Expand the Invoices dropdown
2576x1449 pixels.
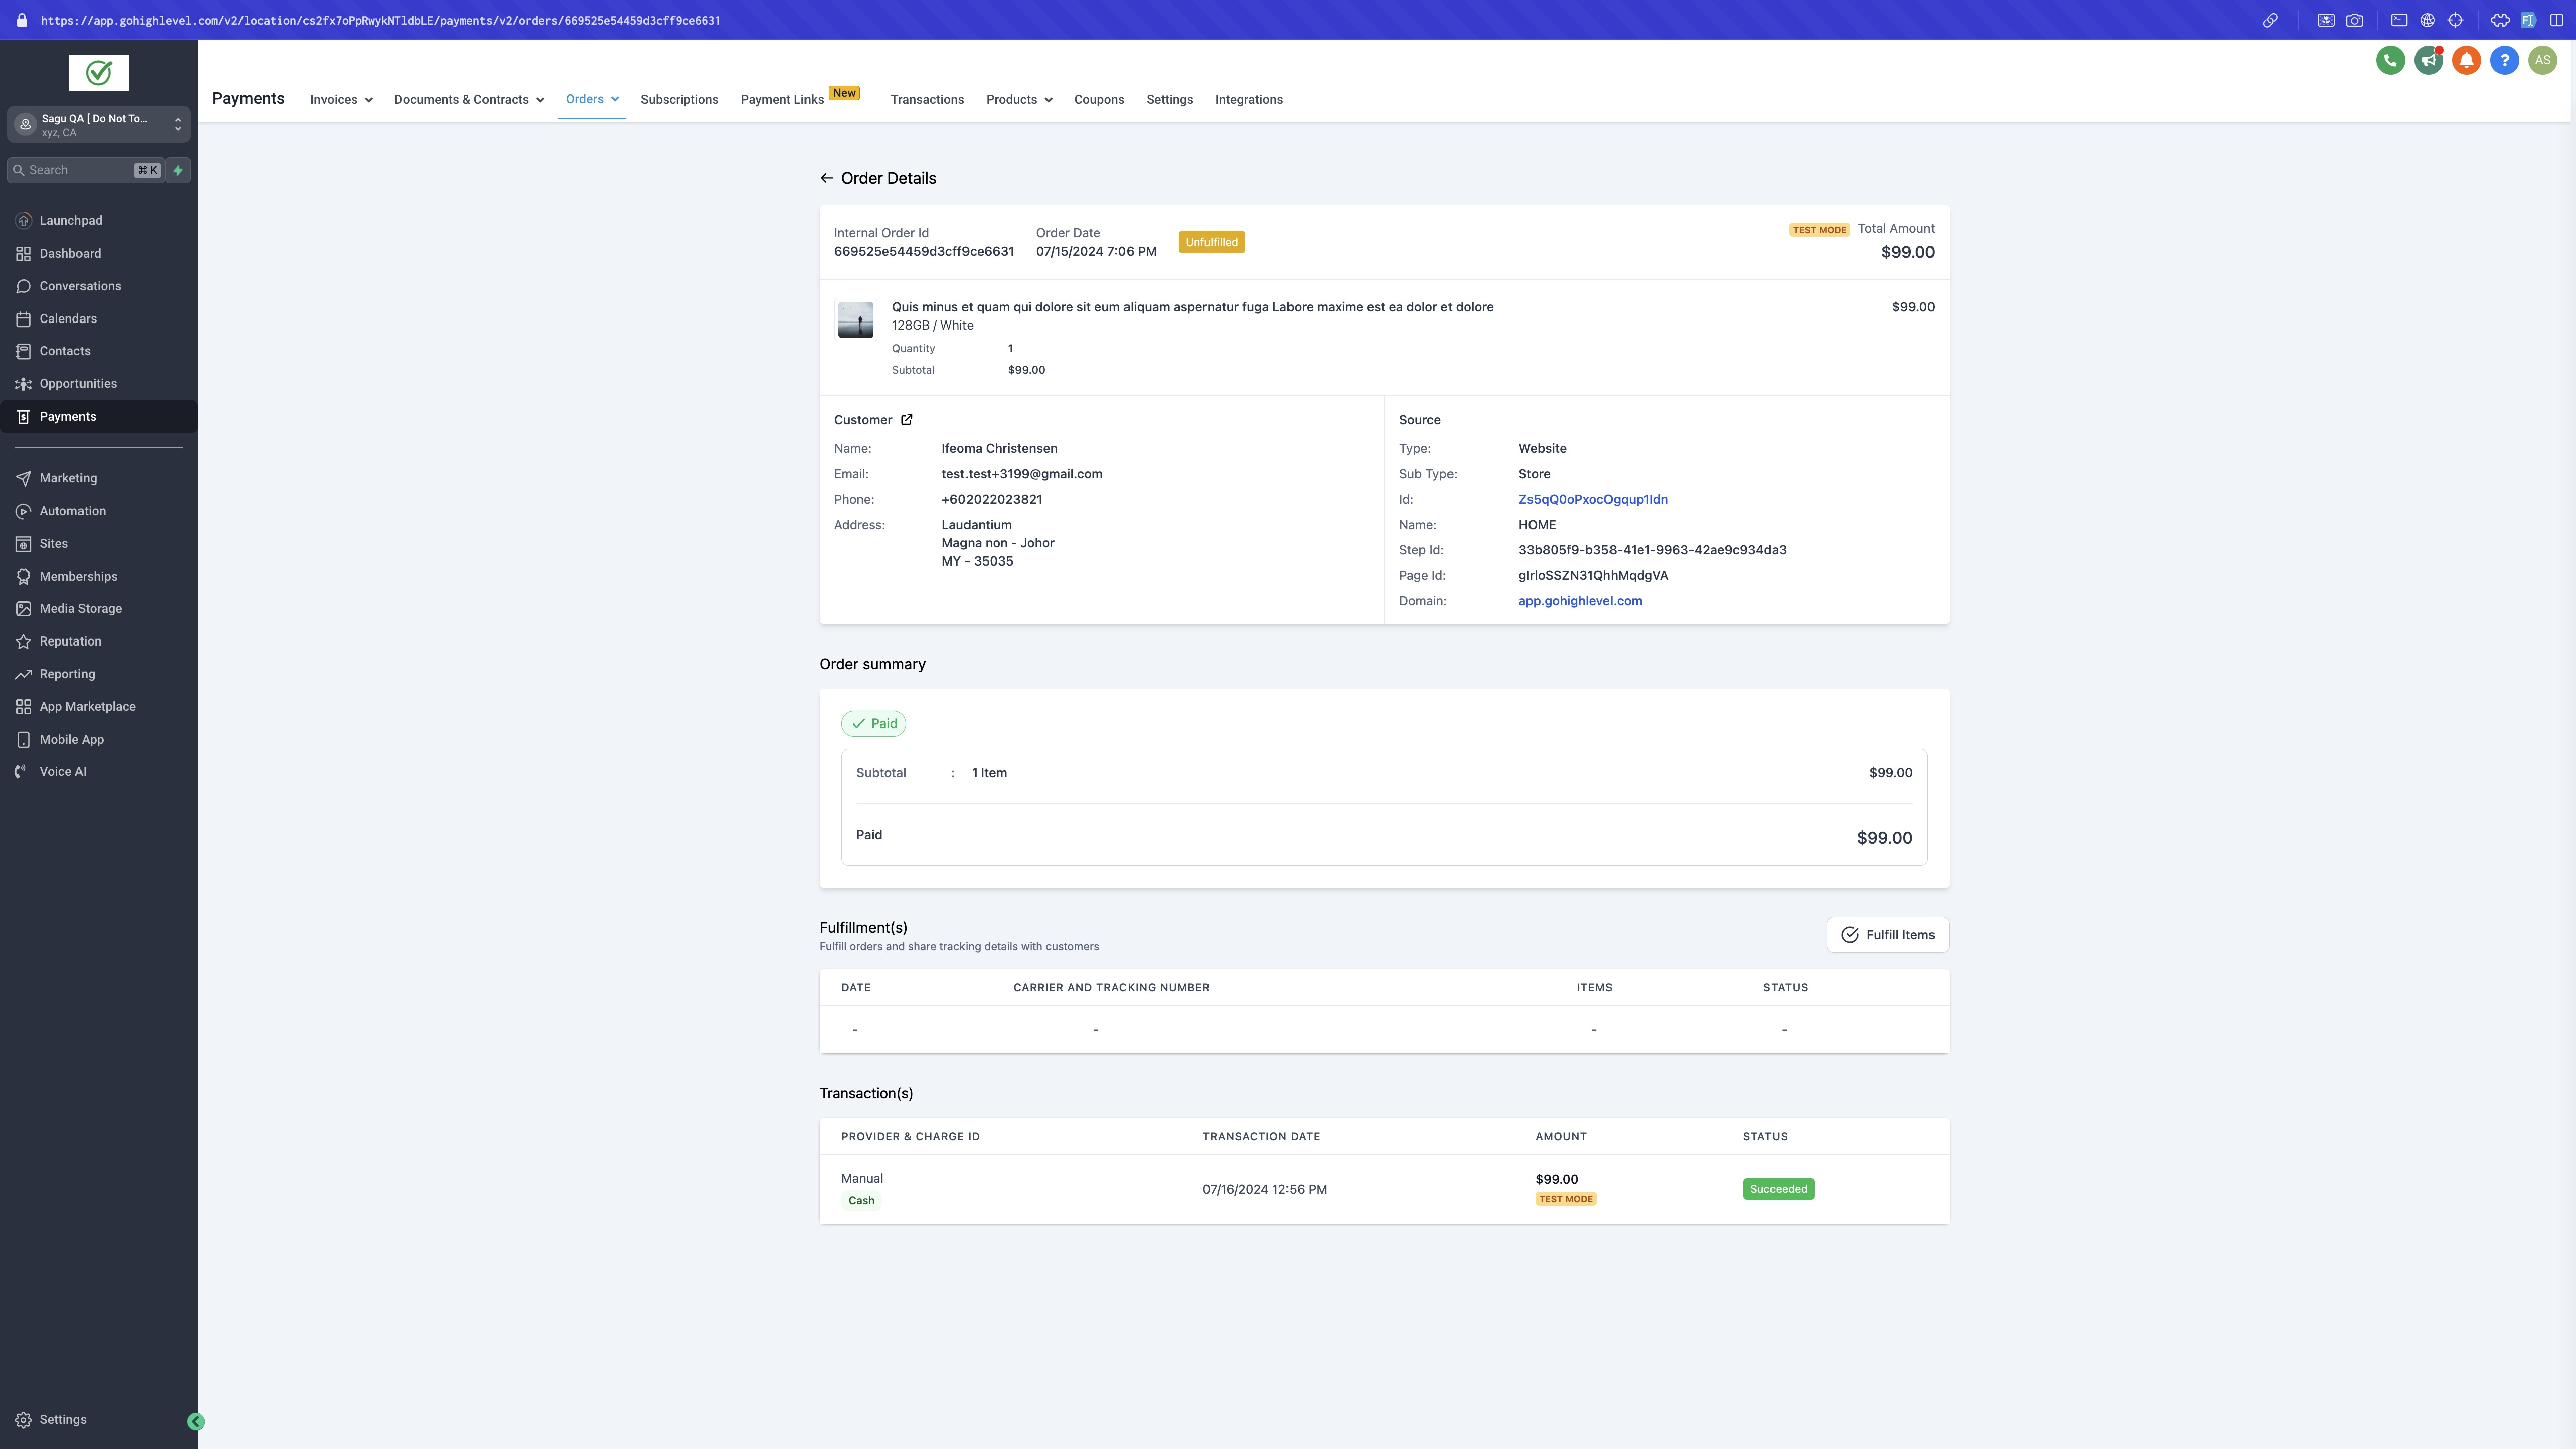[341, 100]
